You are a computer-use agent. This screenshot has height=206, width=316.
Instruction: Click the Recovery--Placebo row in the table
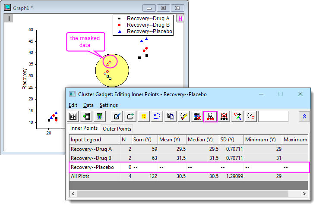pos(92,167)
